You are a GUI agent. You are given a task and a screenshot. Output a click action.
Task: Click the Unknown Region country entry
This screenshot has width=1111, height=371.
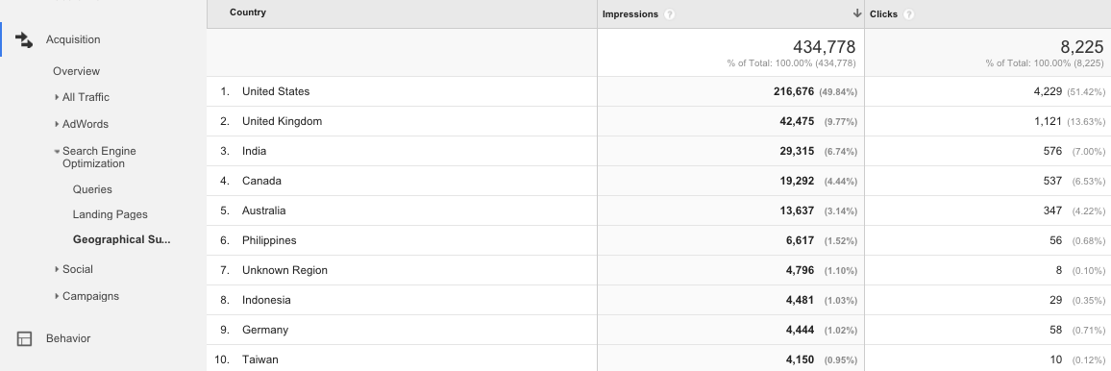click(x=284, y=270)
